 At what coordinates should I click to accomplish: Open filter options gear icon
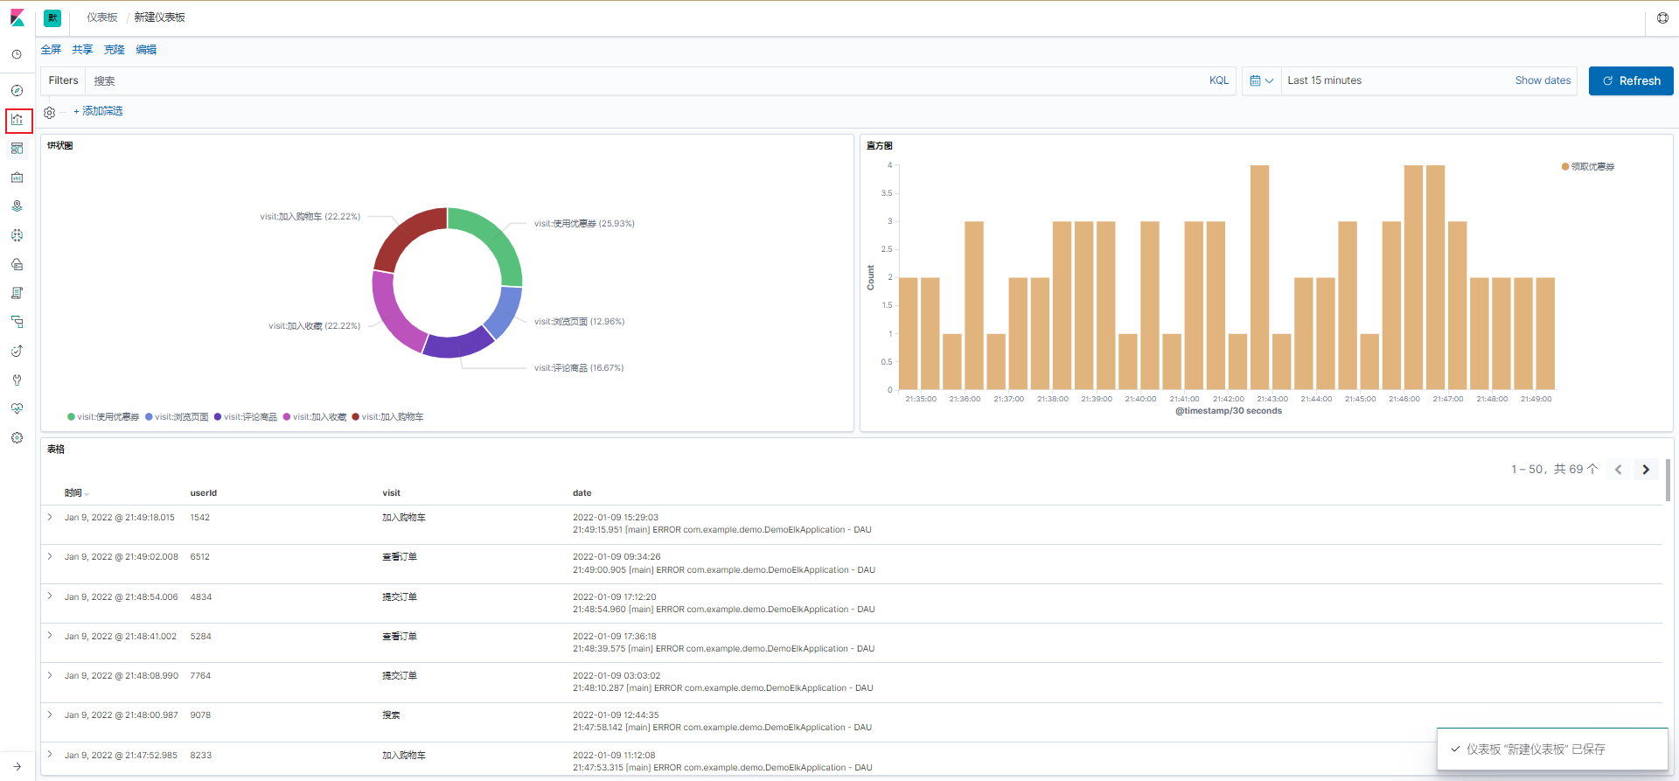click(x=50, y=112)
